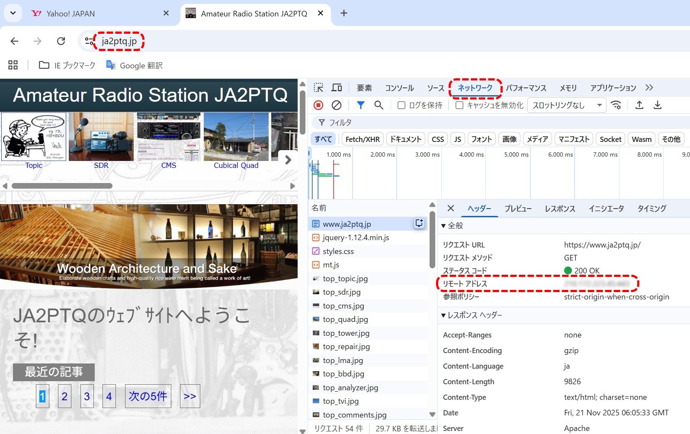Click the export HAR download icon

pyautogui.click(x=657, y=105)
